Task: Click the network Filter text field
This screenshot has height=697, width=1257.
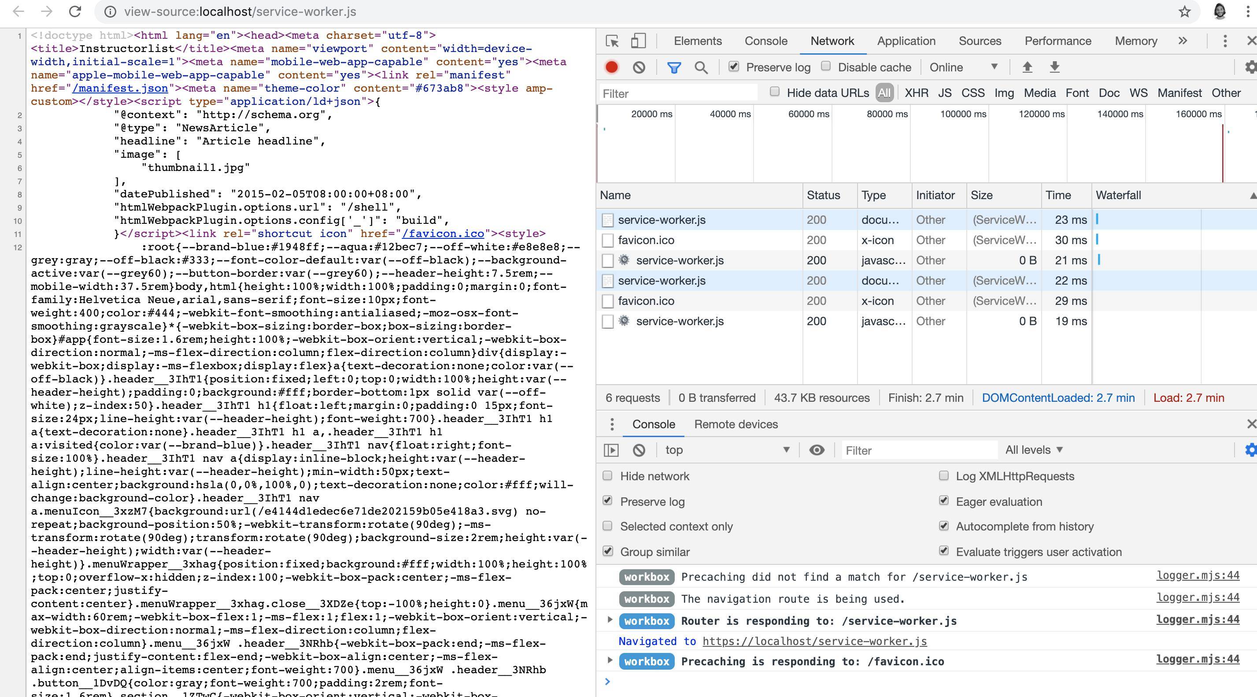Action: pos(678,93)
